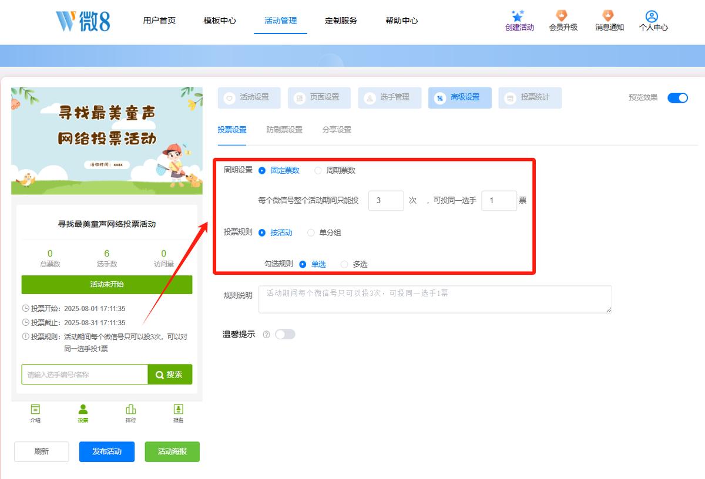Open 帮助中心 menu
The image size is (705, 479).
point(401,21)
